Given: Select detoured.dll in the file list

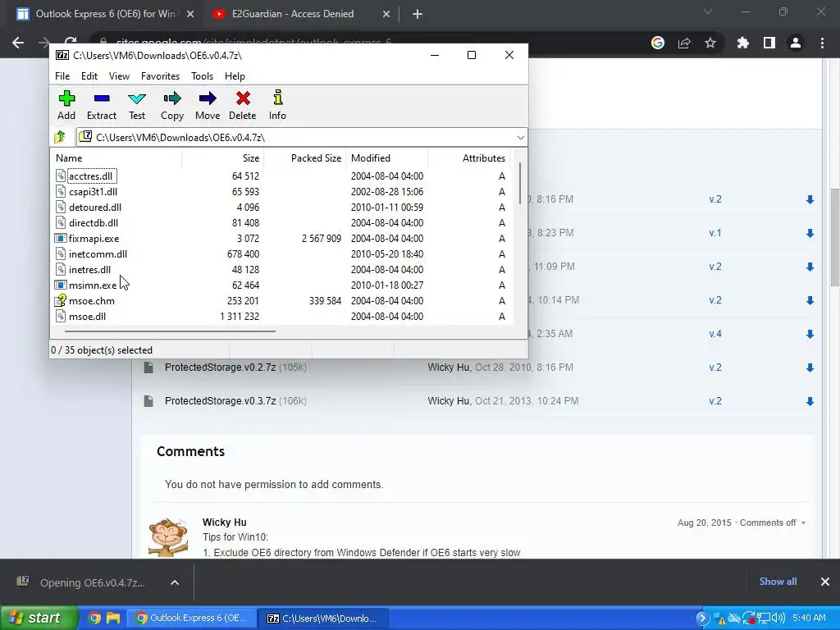Looking at the screenshot, I should [95, 208].
